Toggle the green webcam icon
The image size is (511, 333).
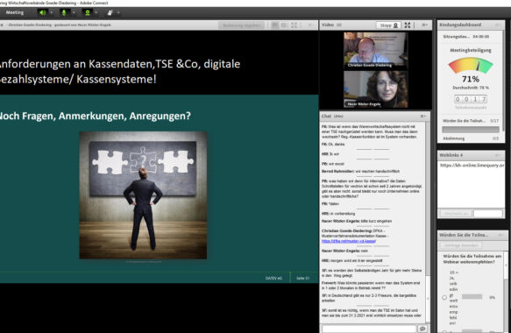point(88,12)
